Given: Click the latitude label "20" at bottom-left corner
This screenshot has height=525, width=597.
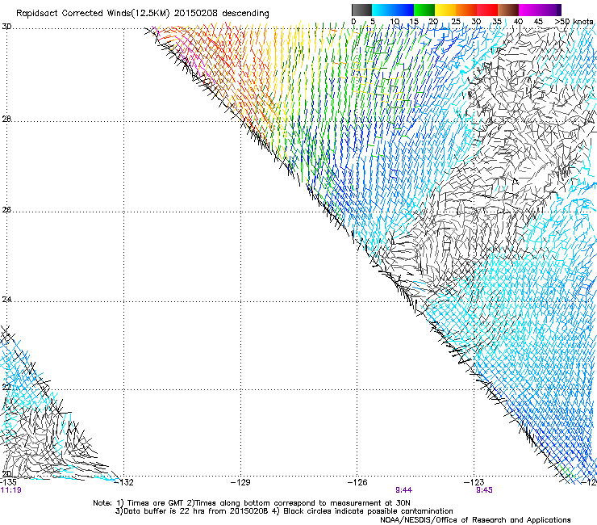Looking at the screenshot, I should (6, 474).
